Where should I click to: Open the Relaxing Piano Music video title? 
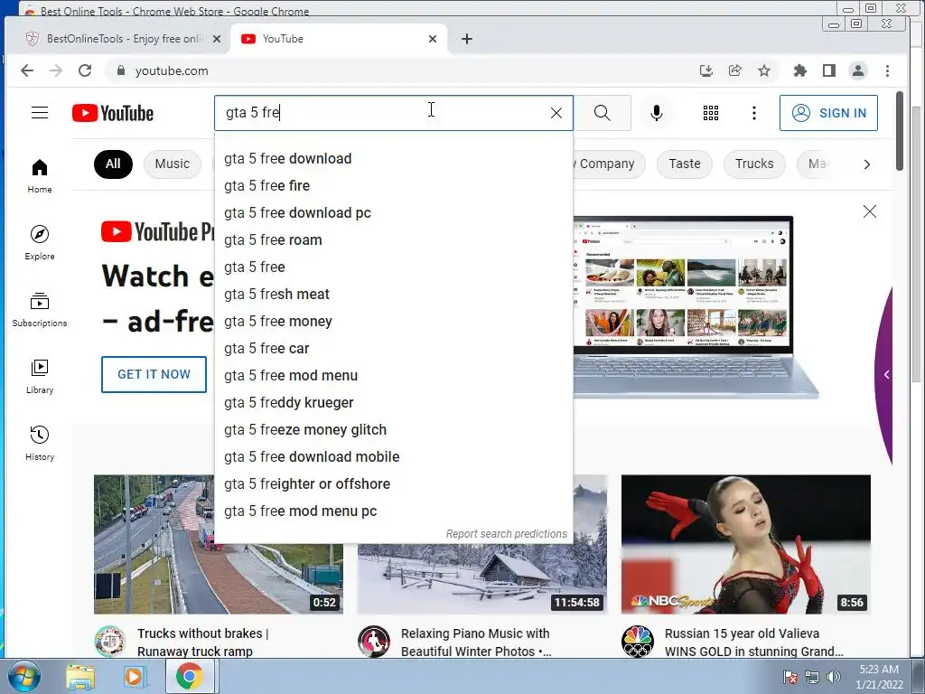[x=475, y=642]
